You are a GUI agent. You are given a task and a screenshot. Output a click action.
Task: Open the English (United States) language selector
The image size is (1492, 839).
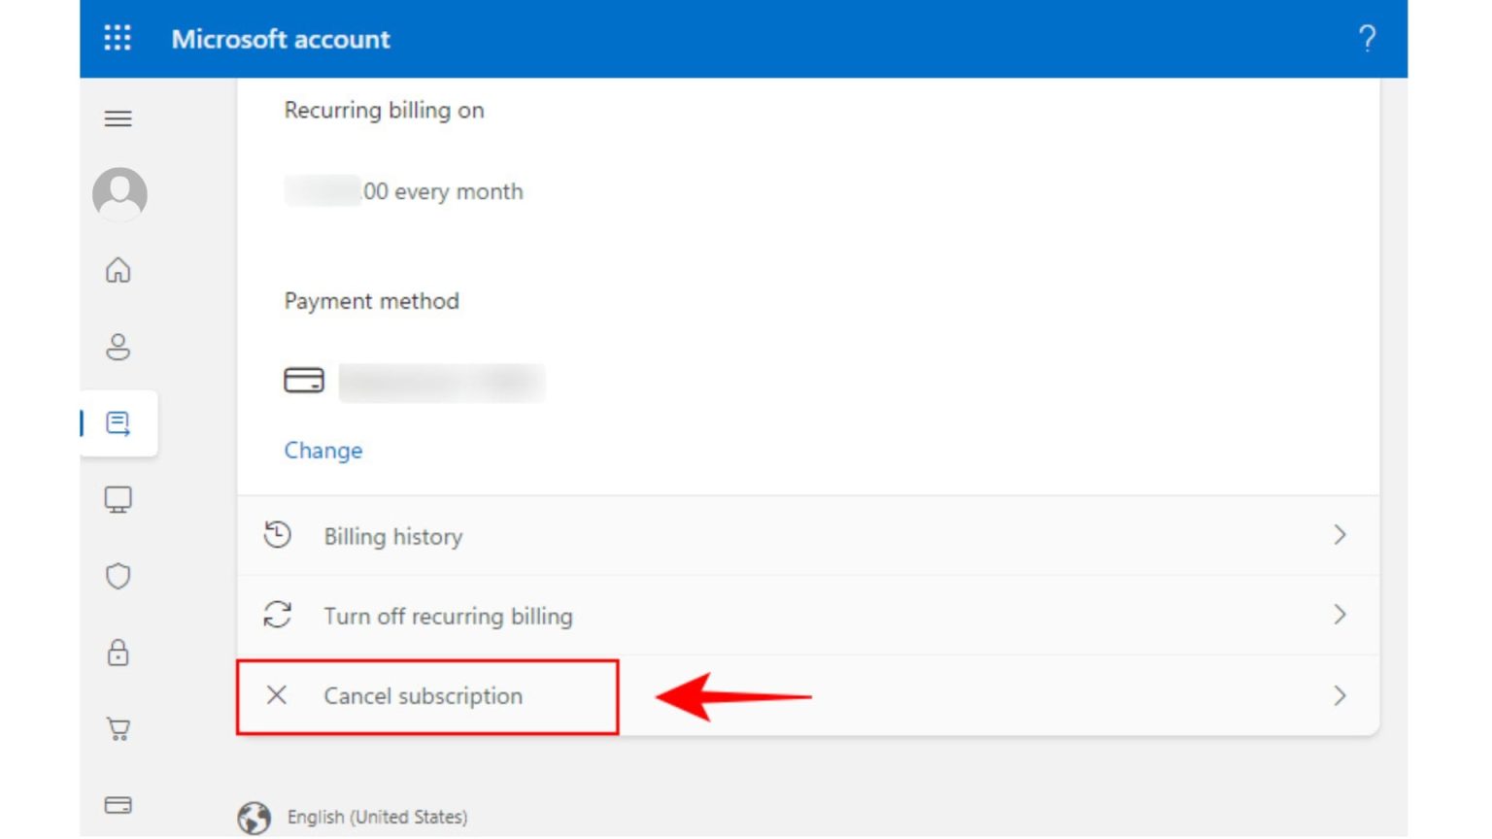coord(377,817)
